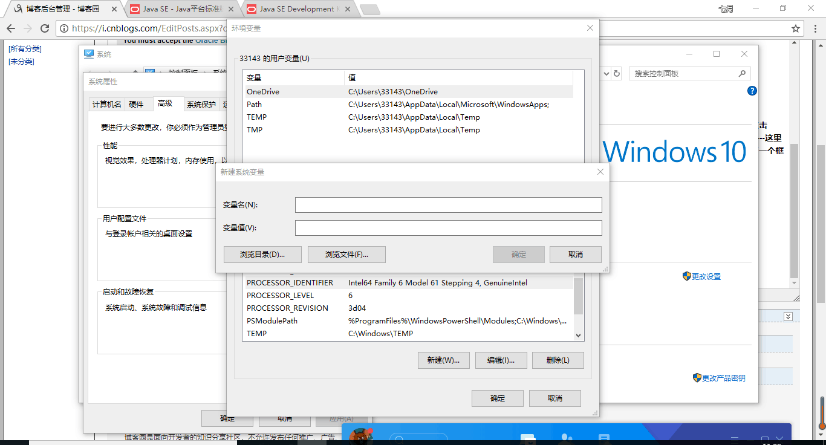Select the PROCESSOR_IDENTIFIER system variable

408,283
